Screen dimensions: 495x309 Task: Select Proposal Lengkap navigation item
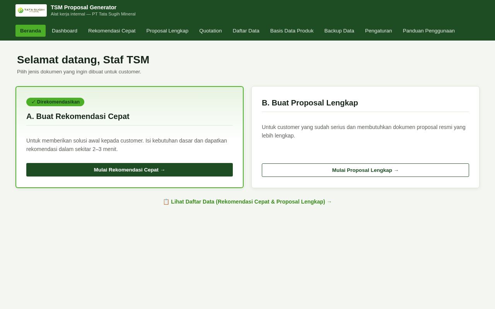(167, 31)
